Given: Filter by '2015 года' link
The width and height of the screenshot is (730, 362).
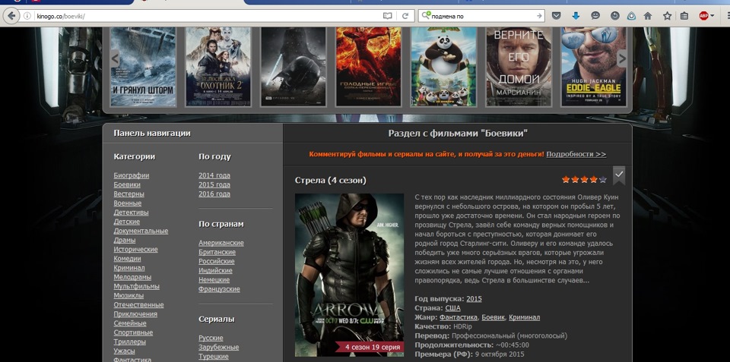Looking at the screenshot, I should [214, 184].
